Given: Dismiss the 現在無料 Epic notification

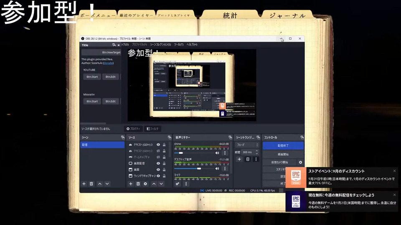Looking at the screenshot, I should [394, 195].
